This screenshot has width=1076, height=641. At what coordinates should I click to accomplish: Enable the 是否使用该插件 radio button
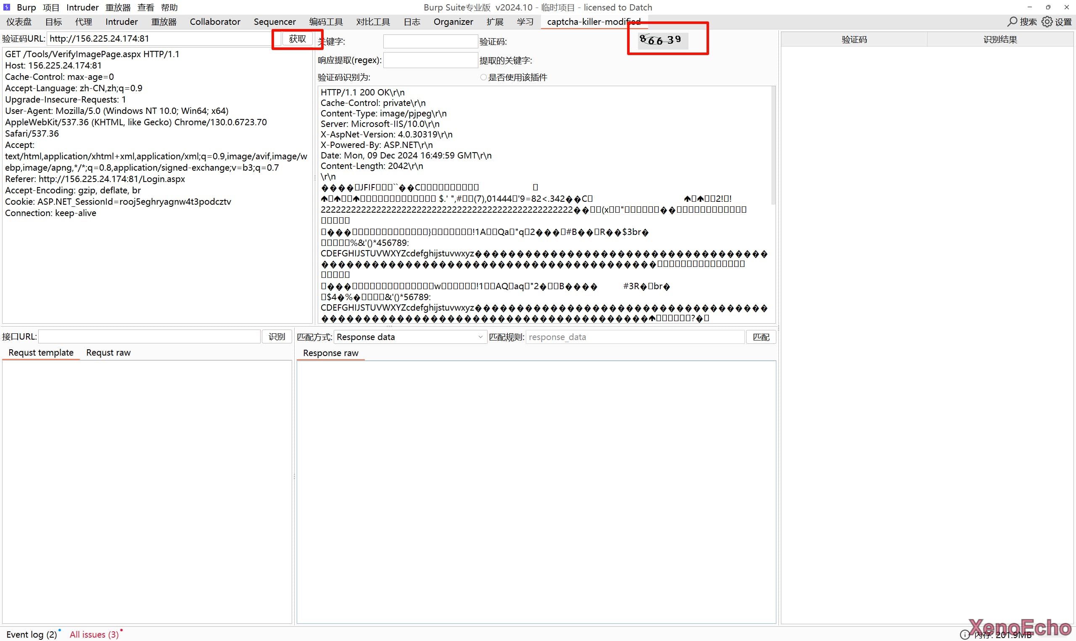click(x=484, y=77)
